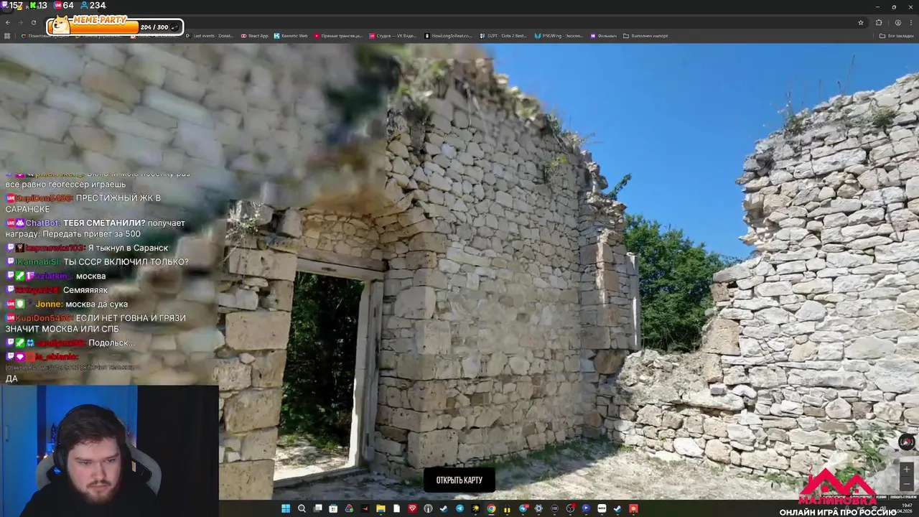Image resolution: width=919 pixels, height=517 pixels.
Task: Open the apps grid in bookmarks bar
Action: coord(7,36)
